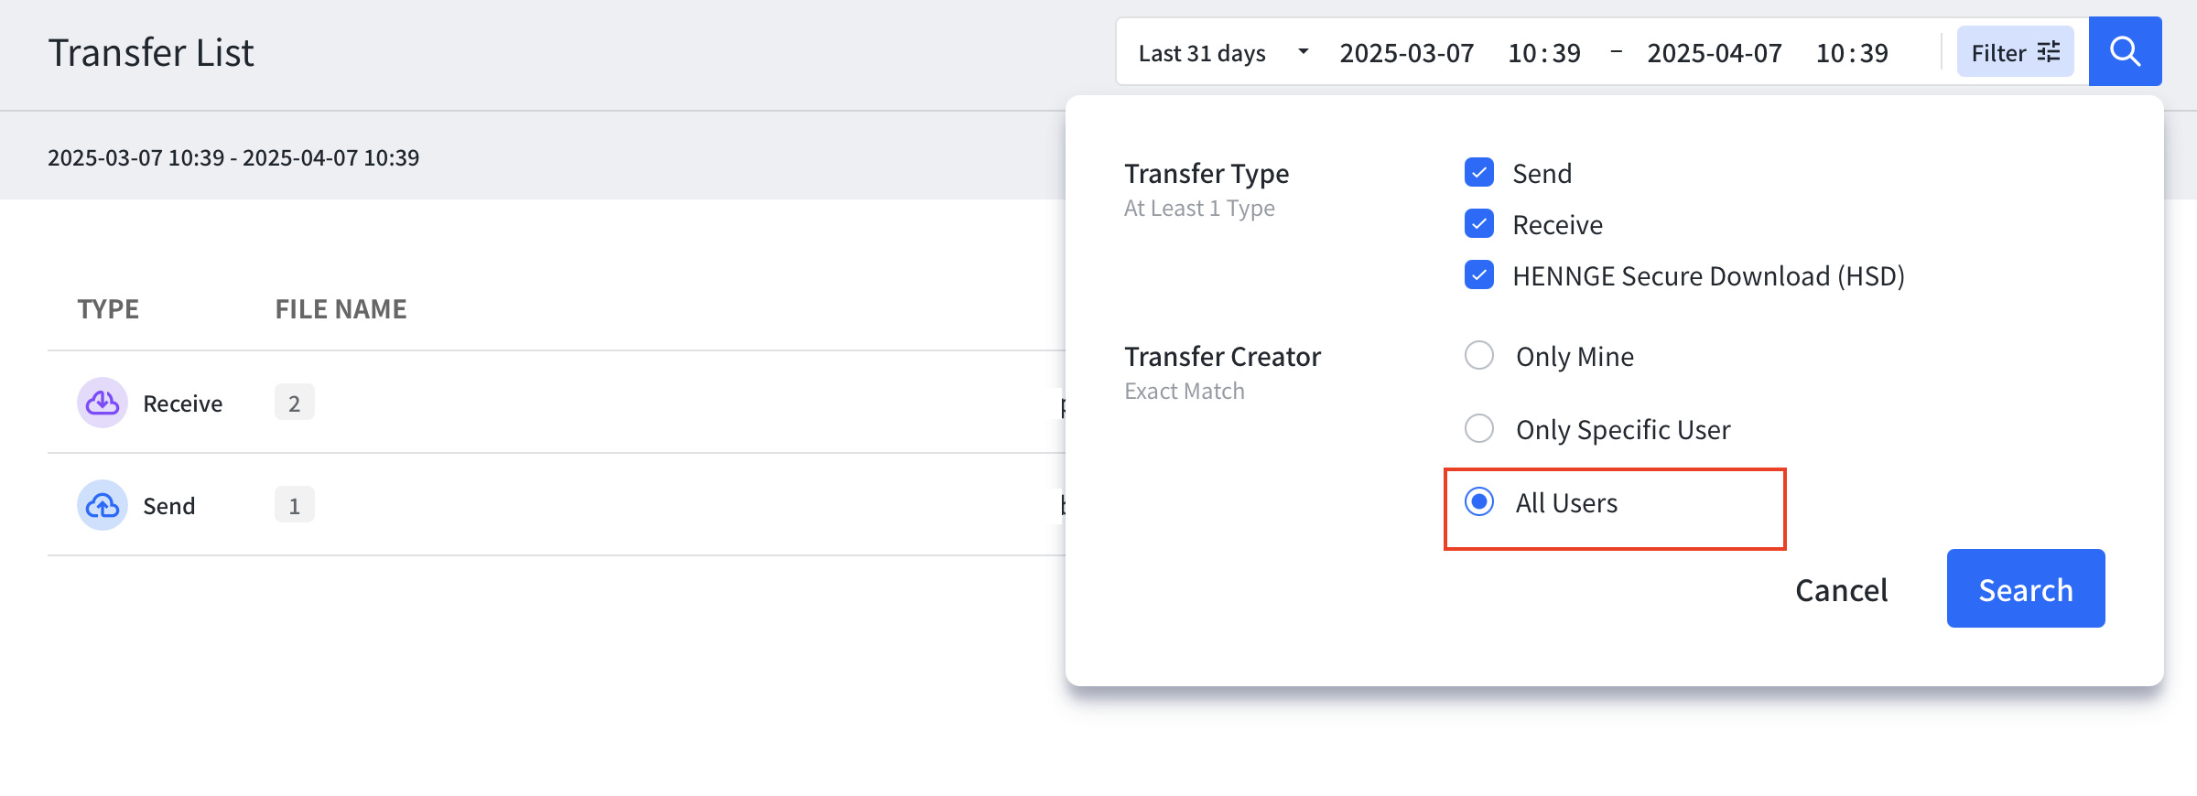Click the Send row file count badge
2197x796 pixels.
[x=295, y=505]
